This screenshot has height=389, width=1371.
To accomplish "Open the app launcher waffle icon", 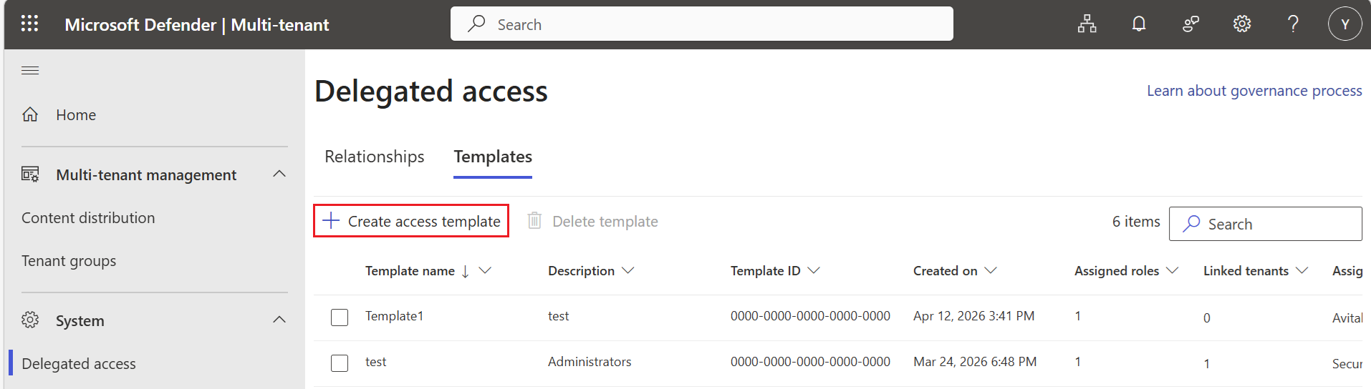I will 29,24.
